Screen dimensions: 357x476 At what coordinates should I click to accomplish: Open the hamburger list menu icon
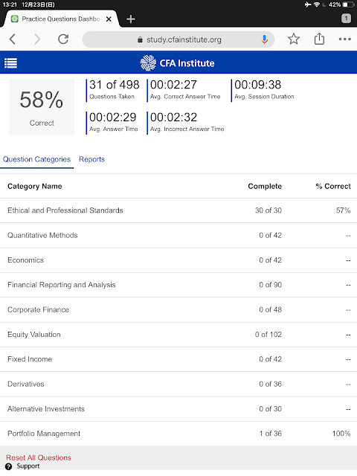click(10, 62)
